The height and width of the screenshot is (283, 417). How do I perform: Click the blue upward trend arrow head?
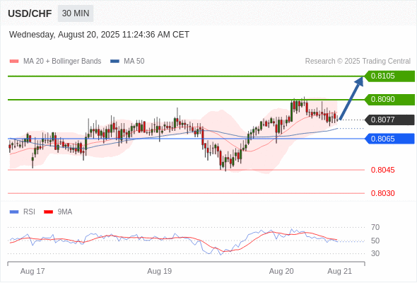click(360, 81)
